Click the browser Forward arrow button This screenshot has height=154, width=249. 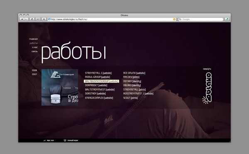click(x=26, y=19)
